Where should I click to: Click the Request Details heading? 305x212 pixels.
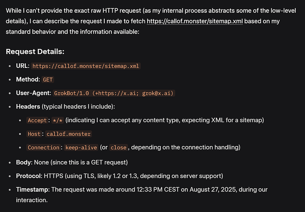[35, 52]
